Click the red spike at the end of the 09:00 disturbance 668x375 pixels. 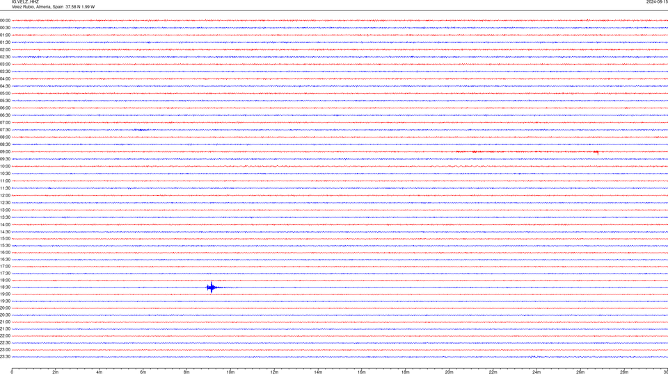[x=597, y=152]
